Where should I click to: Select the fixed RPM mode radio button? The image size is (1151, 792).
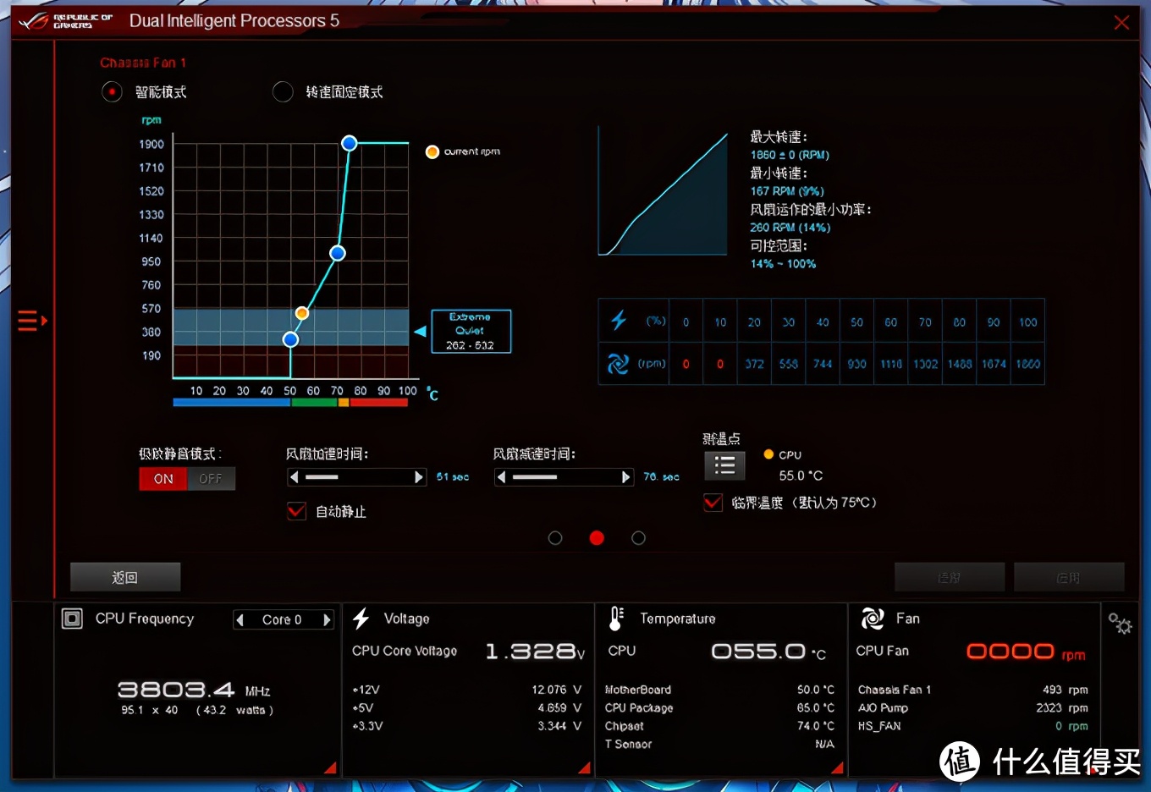coord(283,91)
